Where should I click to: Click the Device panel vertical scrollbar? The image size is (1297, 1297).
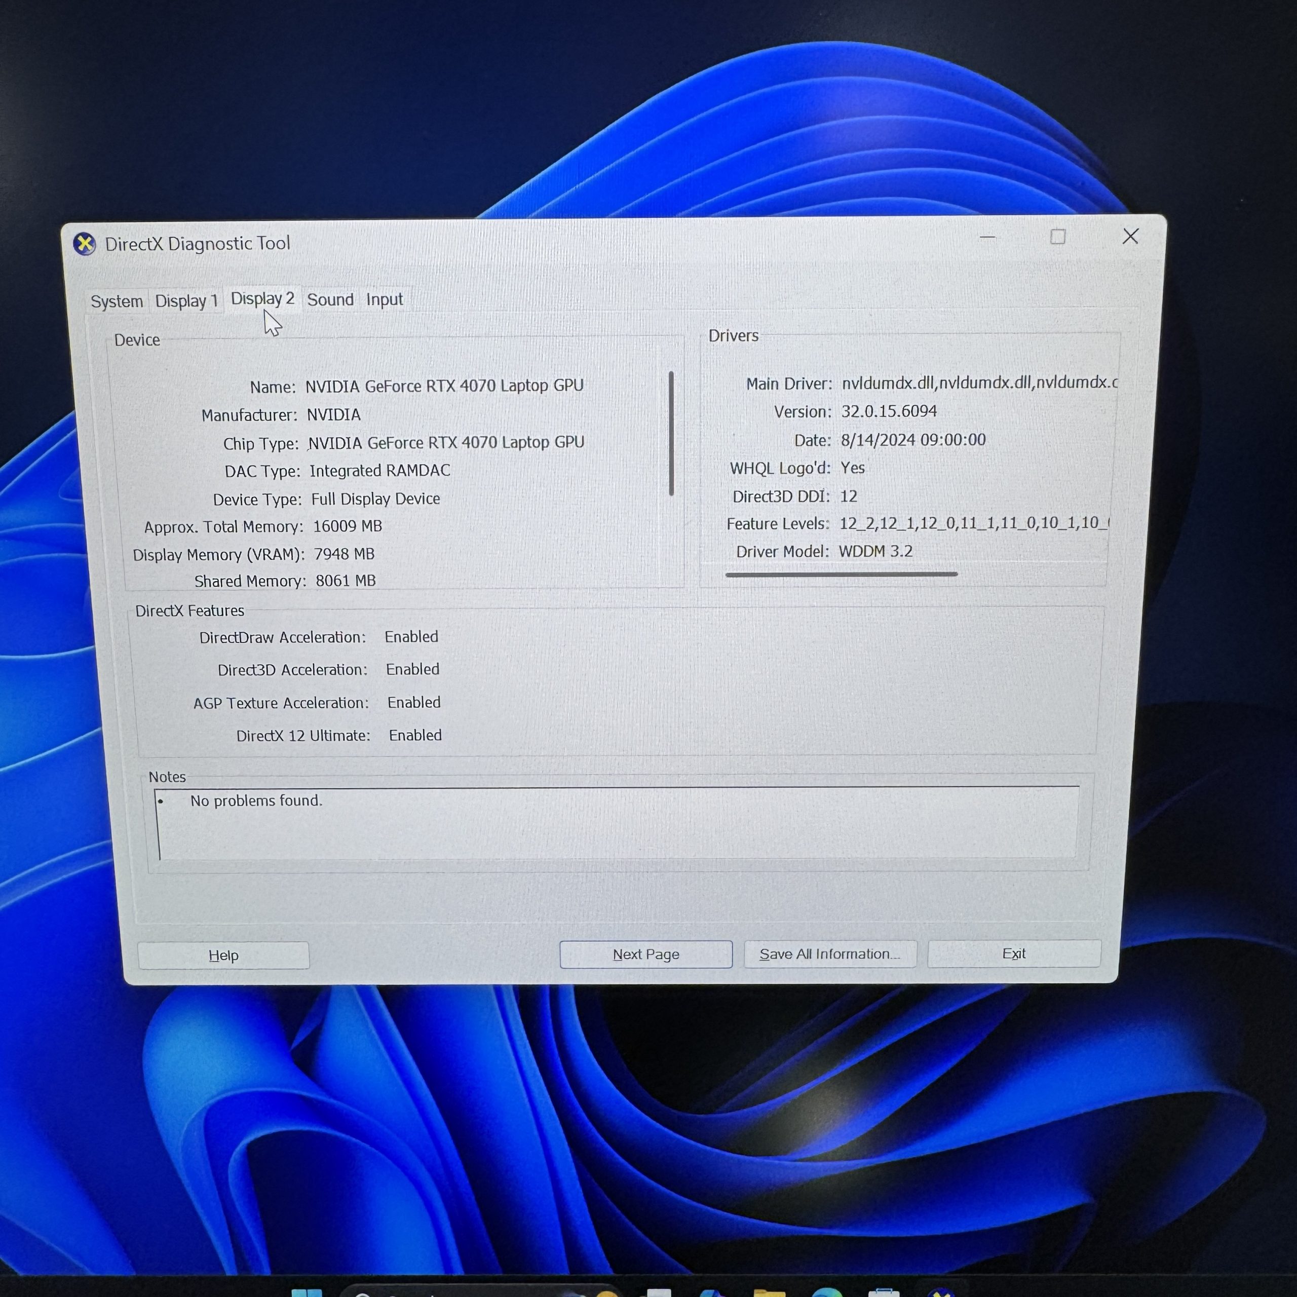coord(671,434)
